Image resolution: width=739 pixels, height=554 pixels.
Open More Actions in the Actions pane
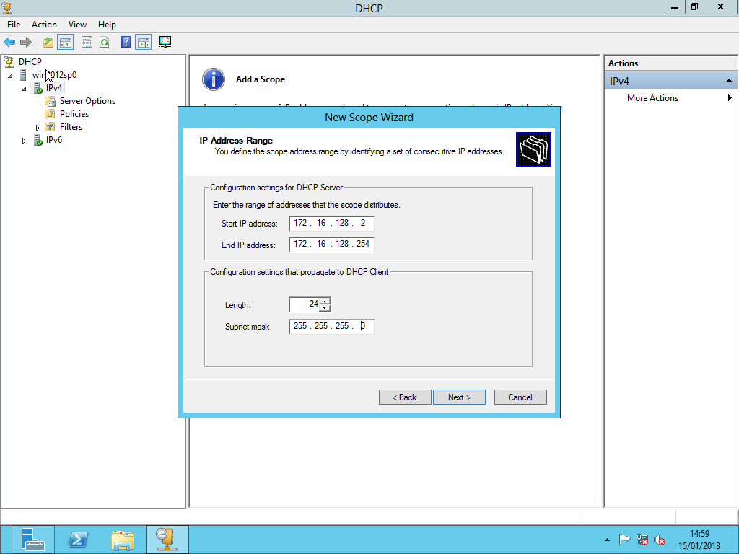pos(652,98)
